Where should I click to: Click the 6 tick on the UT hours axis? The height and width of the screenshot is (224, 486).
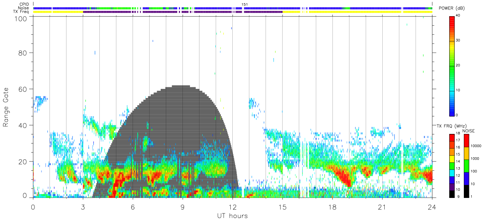click(x=133, y=207)
